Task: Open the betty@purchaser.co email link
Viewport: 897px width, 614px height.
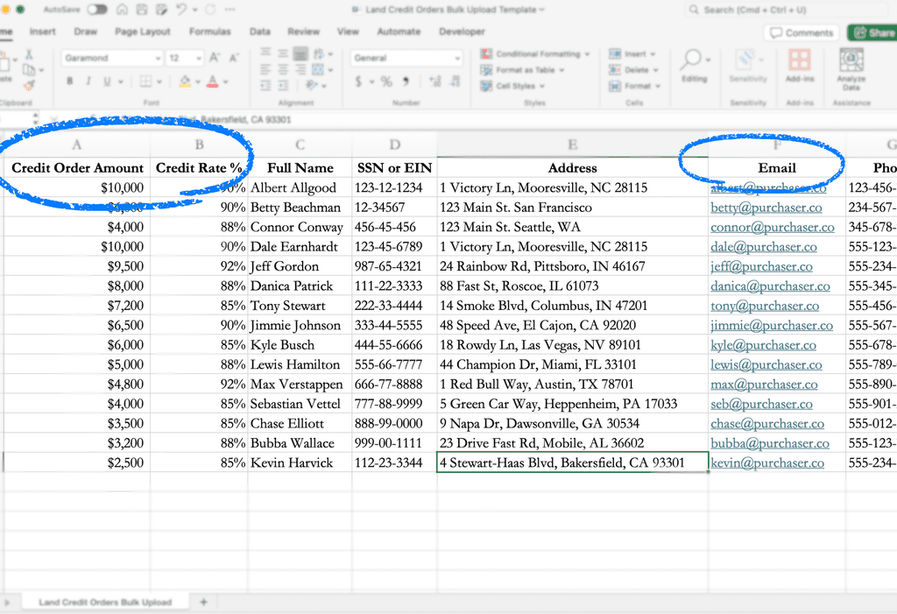Action: [x=766, y=207]
